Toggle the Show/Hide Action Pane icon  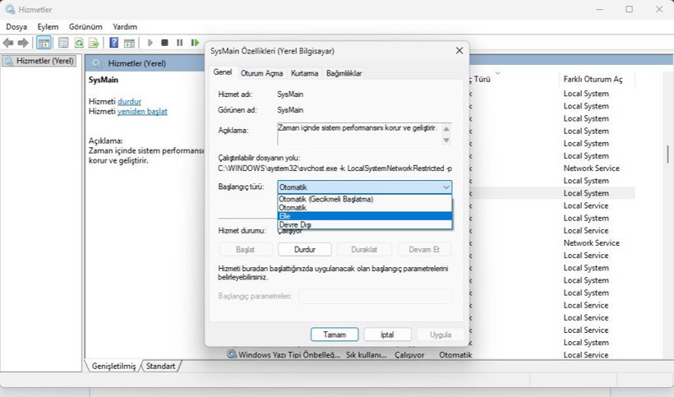(x=129, y=43)
